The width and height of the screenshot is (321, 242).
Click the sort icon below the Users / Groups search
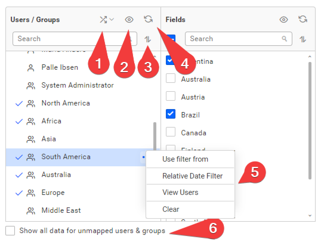pos(148,39)
